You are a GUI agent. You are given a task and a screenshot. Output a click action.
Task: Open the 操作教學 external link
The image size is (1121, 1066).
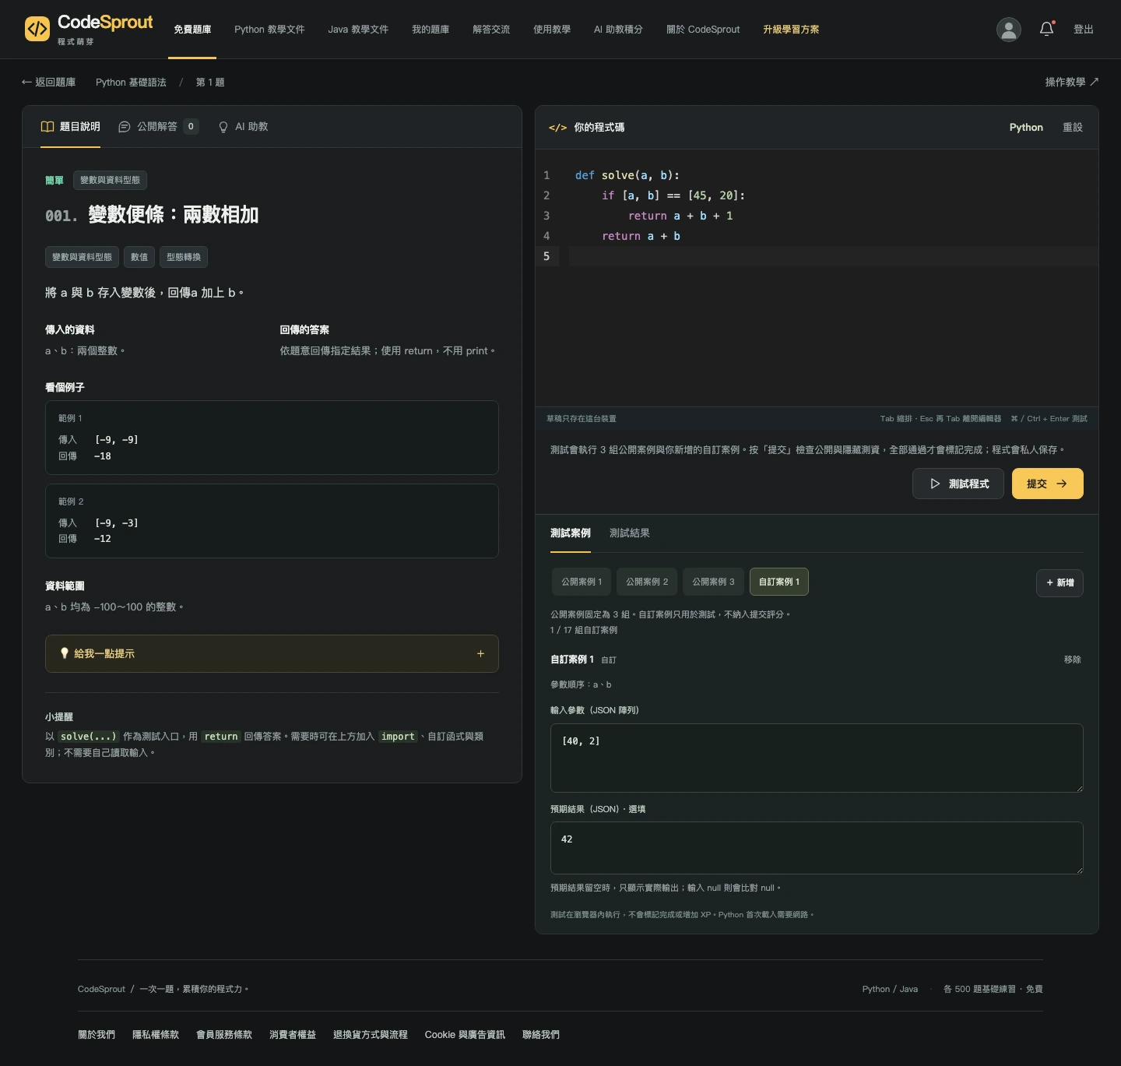[x=1072, y=82]
